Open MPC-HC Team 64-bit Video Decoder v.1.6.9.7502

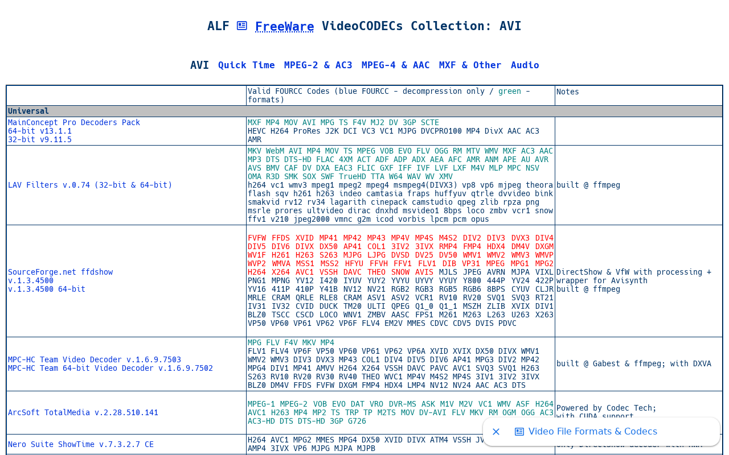[x=110, y=368]
